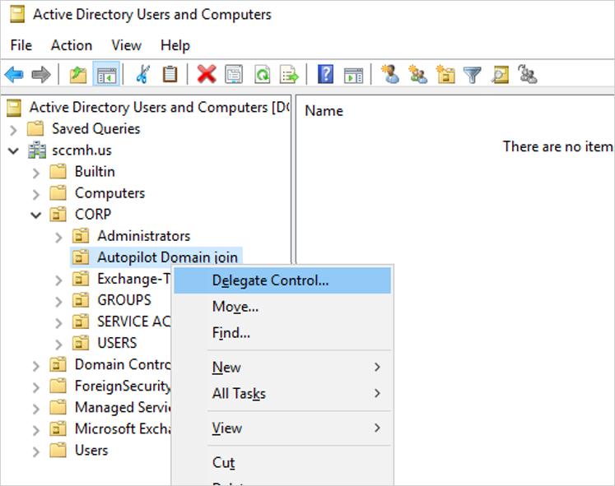
Task: Click the Back arrow toolbar icon
Action: tap(14, 74)
